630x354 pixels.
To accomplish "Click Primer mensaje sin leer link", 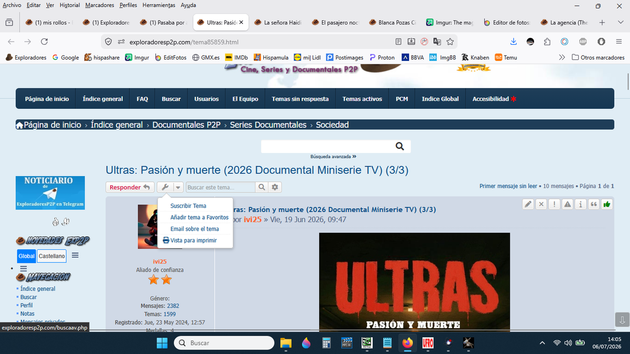I will pyautogui.click(x=508, y=186).
